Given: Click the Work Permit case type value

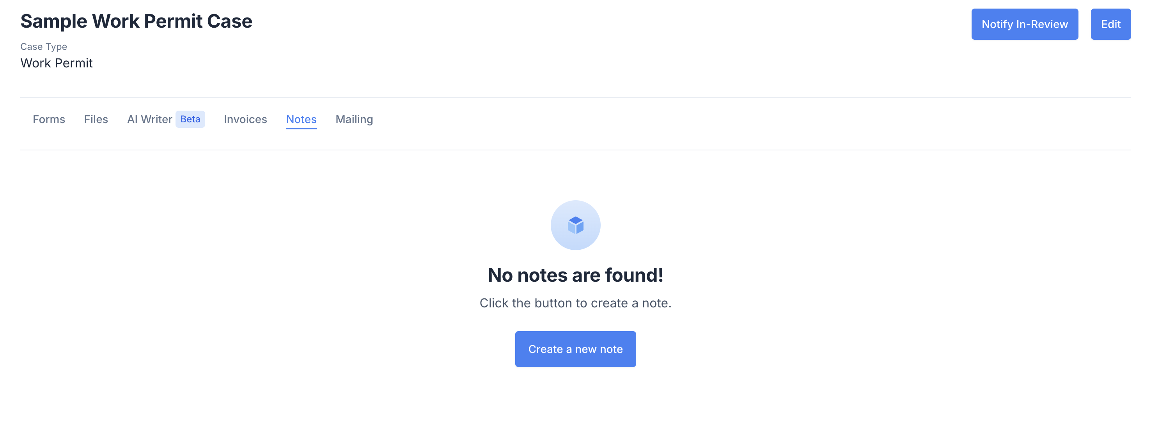Looking at the screenshot, I should click(x=56, y=63).
